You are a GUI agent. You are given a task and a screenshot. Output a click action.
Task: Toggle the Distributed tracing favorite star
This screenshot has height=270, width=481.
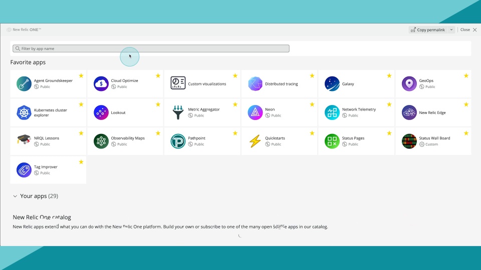coord(312,75)
